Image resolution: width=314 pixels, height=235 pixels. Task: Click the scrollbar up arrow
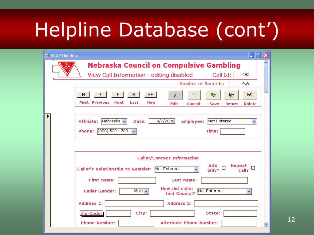tap(266, 62)
